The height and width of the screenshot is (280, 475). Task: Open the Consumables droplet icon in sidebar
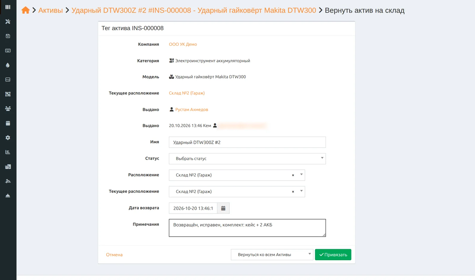coord(8,65)
